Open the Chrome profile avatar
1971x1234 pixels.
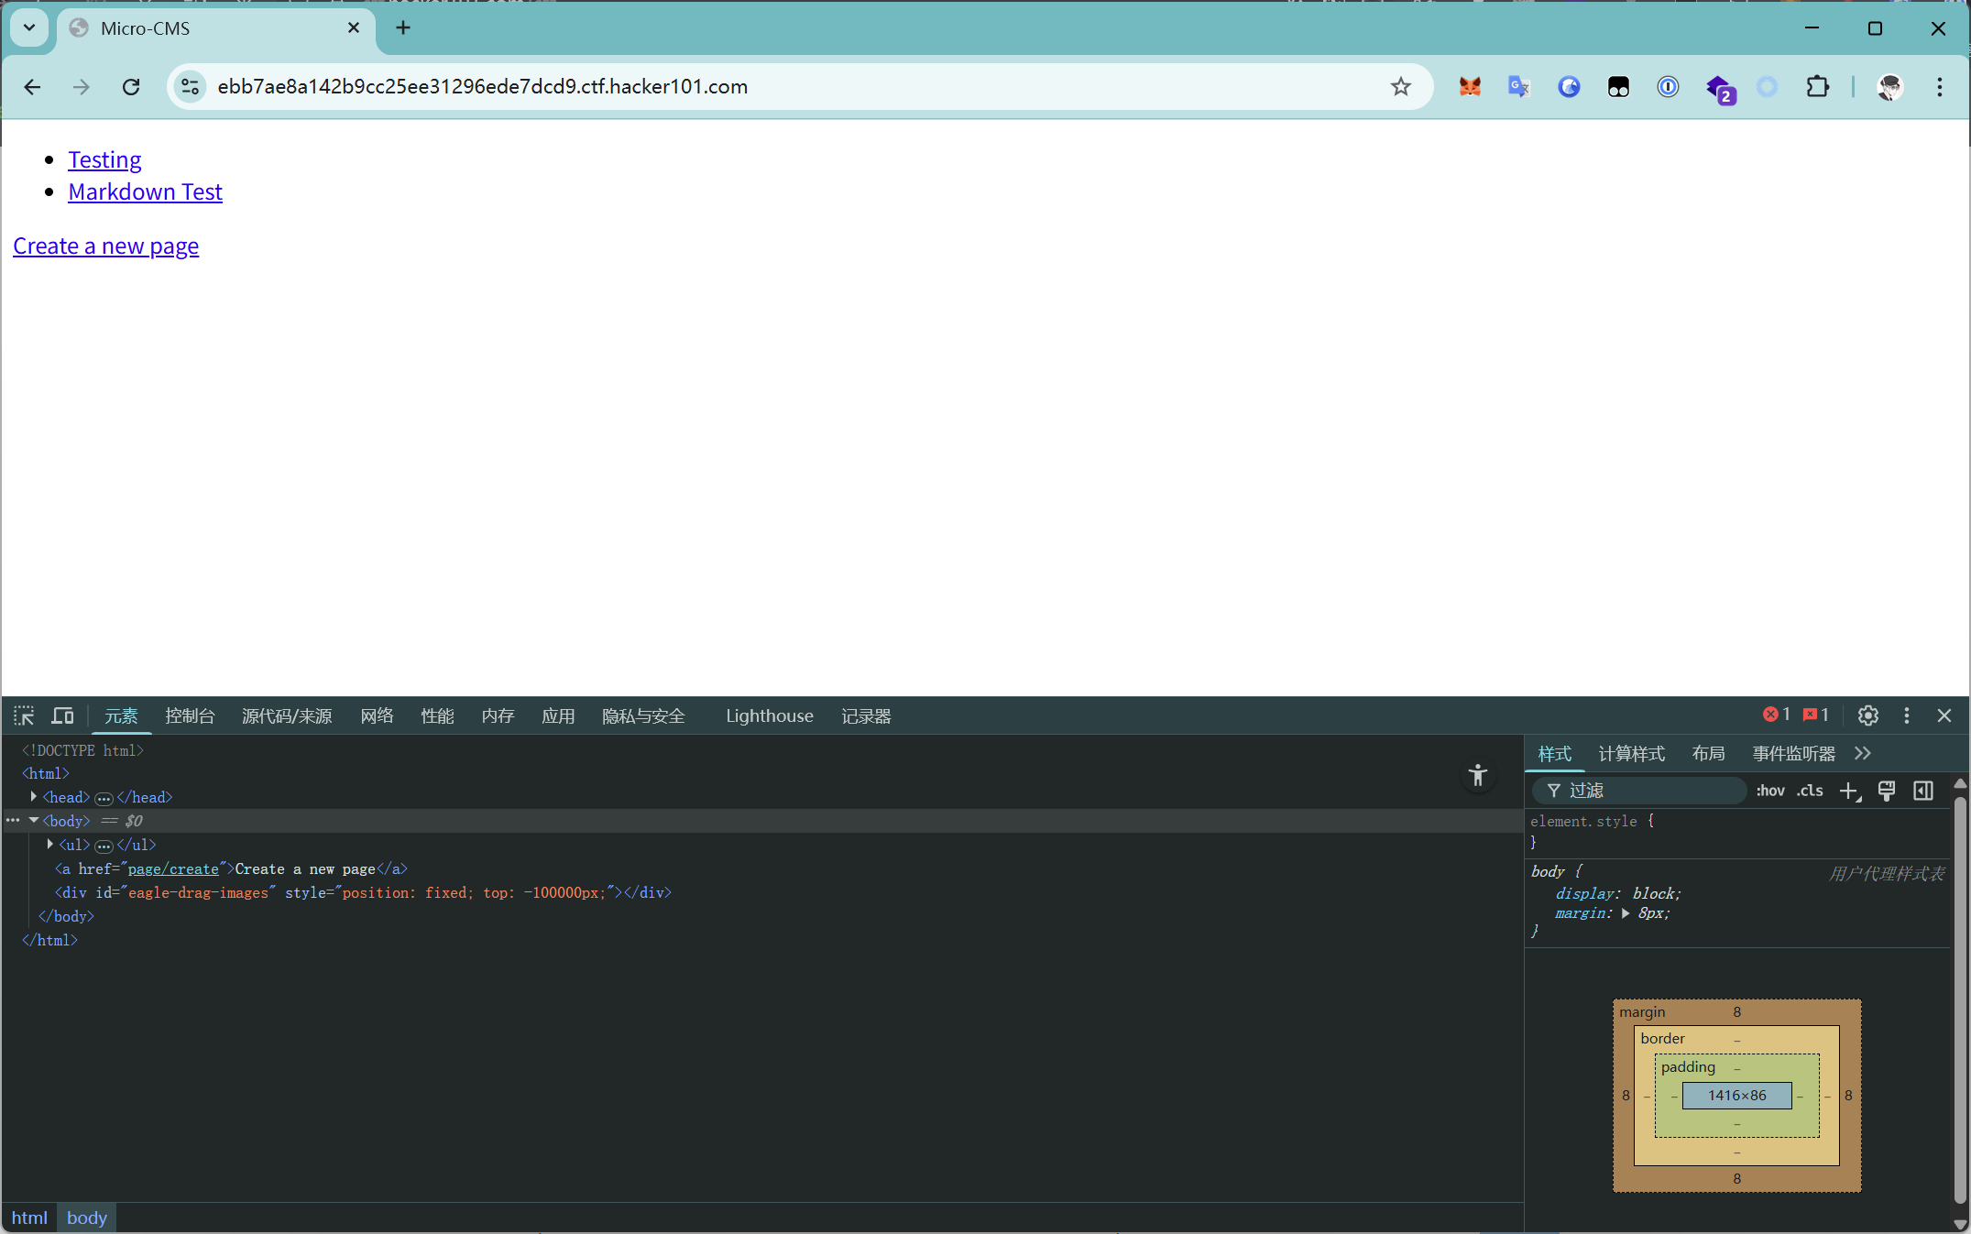(1889, 87)
